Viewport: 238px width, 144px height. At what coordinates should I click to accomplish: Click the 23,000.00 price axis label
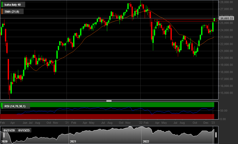tap(226, 37)
